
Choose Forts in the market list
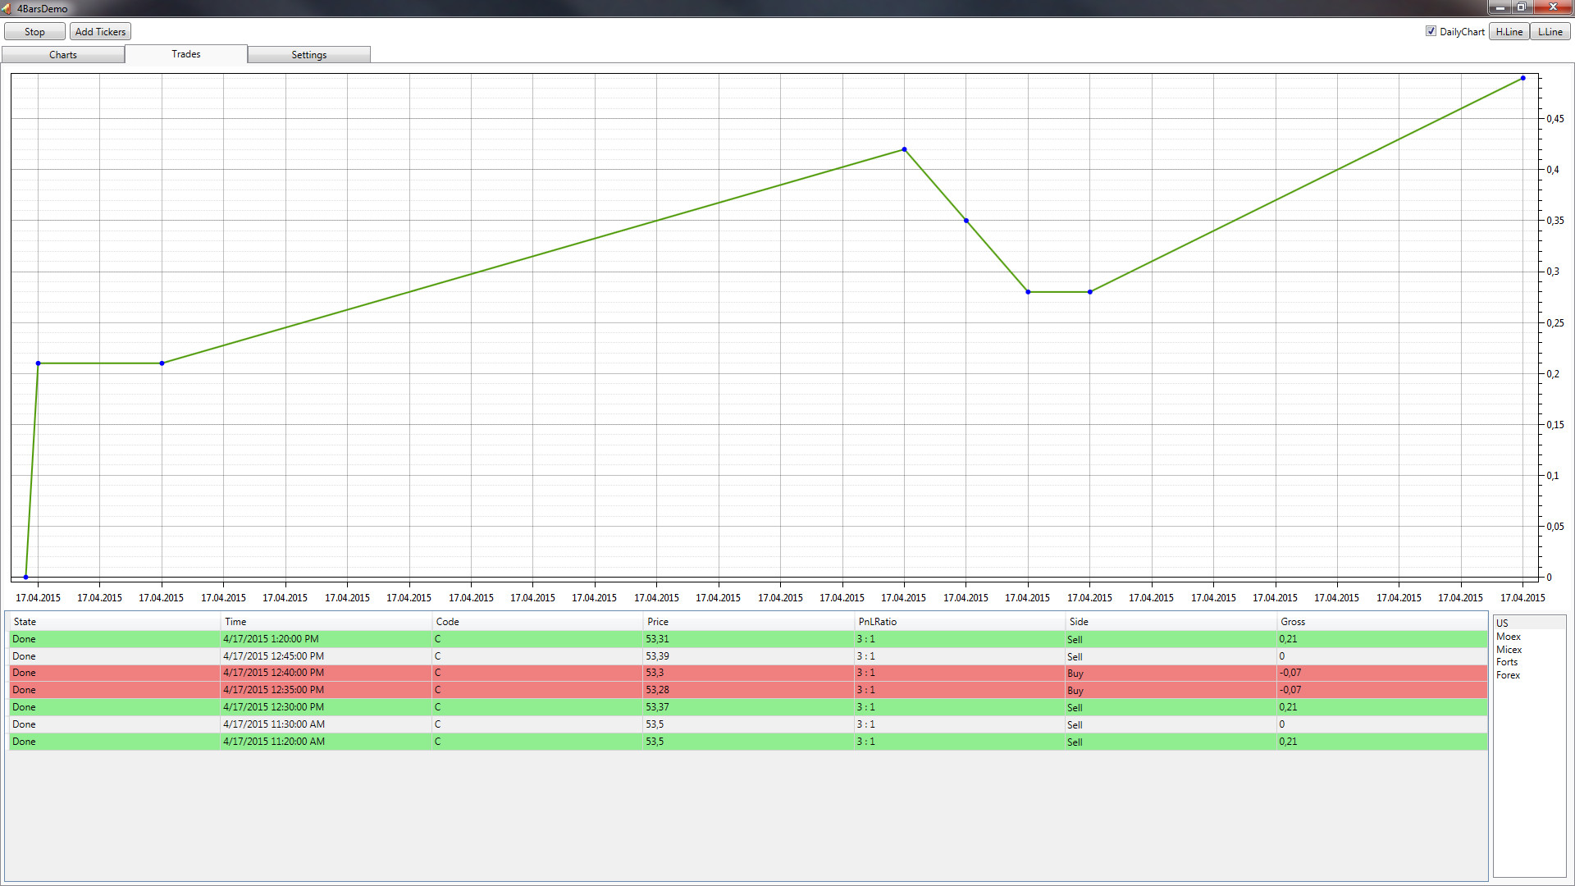tap(1506, 662)
